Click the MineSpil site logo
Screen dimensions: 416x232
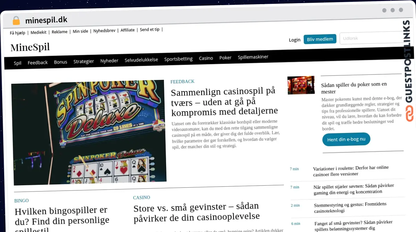tap(30, 47)
